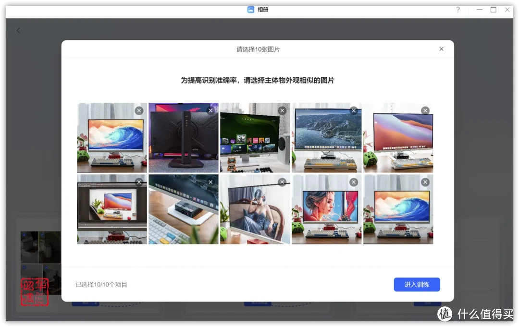519x327 pixels.
Task: Remove the Big Sur wallpaper monitor photo
Action: tap(425, 110)
